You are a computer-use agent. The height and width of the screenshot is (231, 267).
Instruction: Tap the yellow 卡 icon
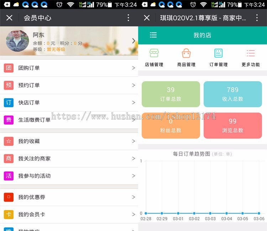tap(9, 214)
